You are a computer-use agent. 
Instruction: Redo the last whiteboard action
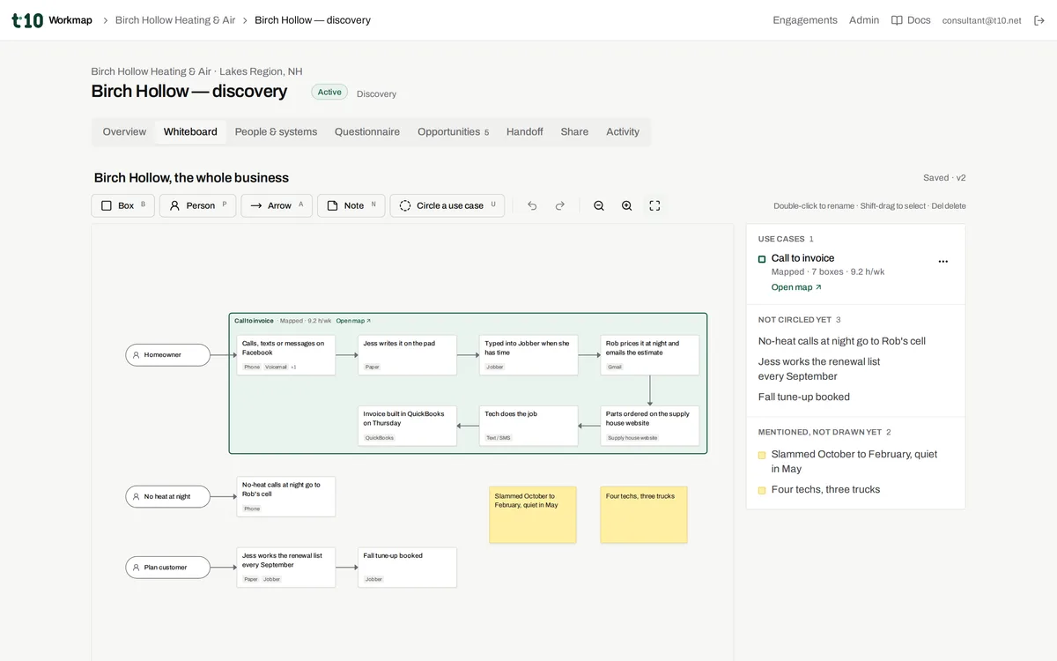point(559,205)
